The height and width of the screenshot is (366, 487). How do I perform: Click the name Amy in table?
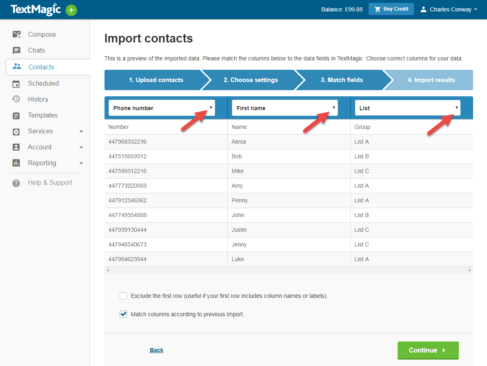[237, 186]
